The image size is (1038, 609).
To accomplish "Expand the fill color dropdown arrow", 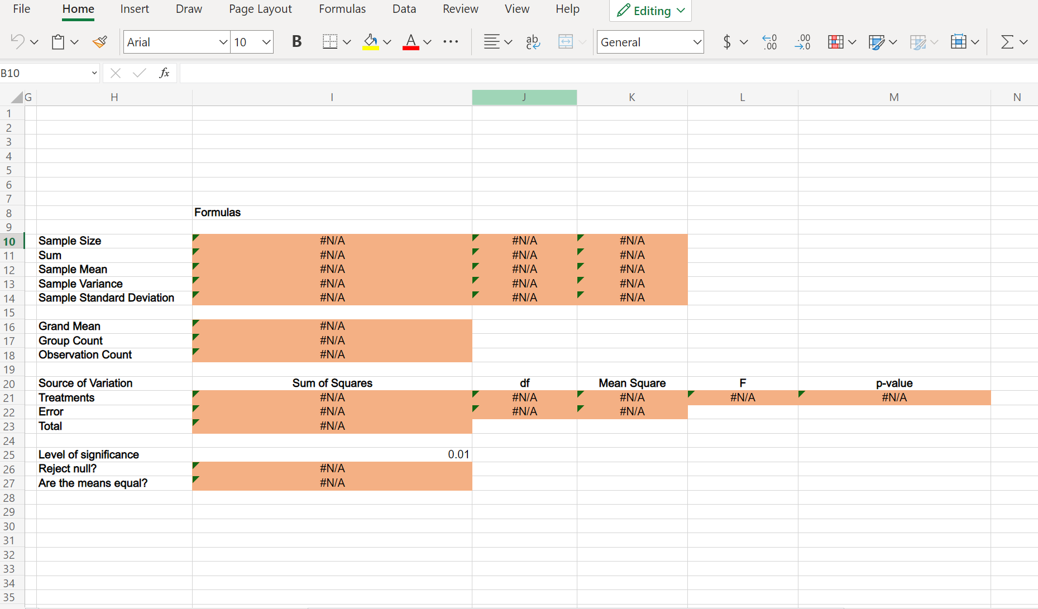I will pyautogui.click(x=387, y=42).
